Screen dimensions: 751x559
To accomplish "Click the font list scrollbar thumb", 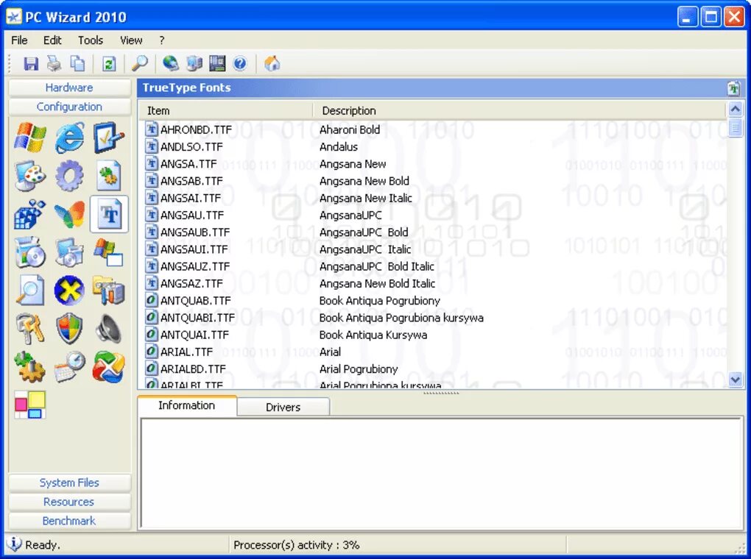I will pos(736,128).
